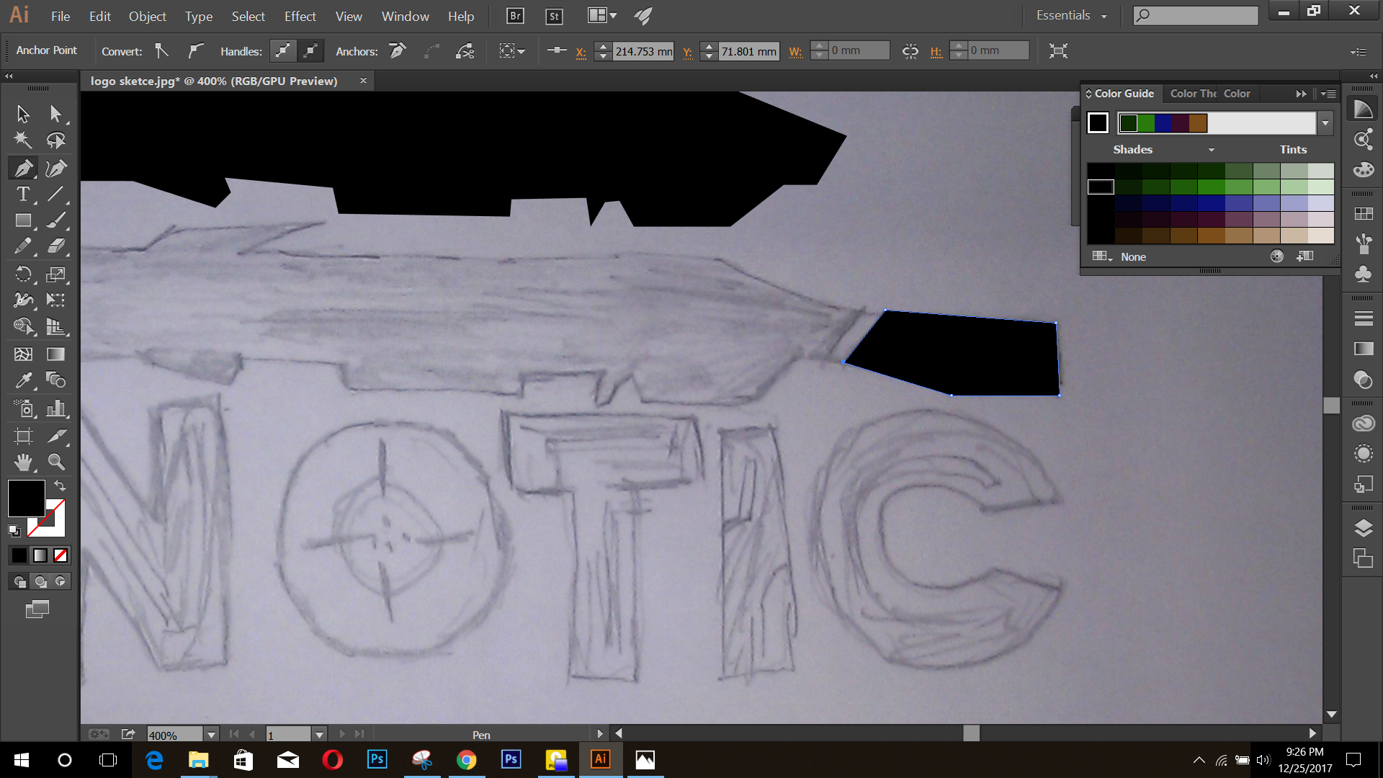Image resolution: width=1383 pixels, height=778 pixels.
Task: Open Adobe Bridge from the Br icon
Action: [x=515, y=16]
